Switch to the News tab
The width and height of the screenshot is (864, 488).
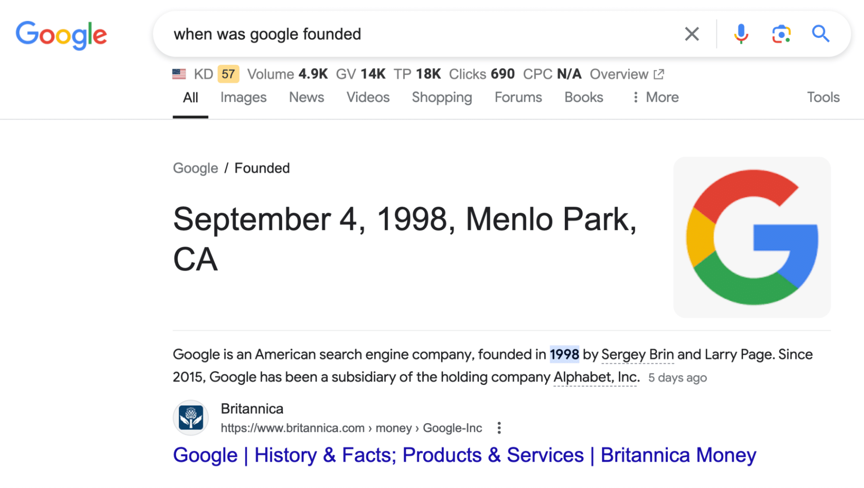(306, 98)
